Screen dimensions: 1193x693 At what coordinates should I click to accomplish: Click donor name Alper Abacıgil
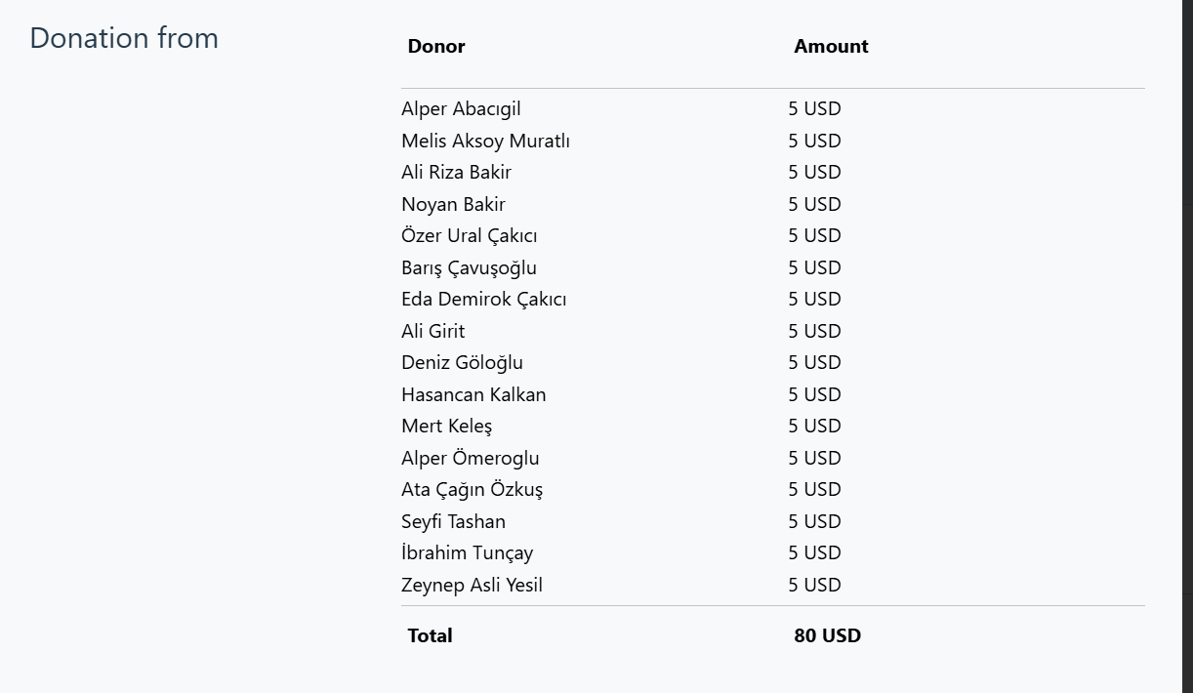pyautogui.click(x=461, y=109)
